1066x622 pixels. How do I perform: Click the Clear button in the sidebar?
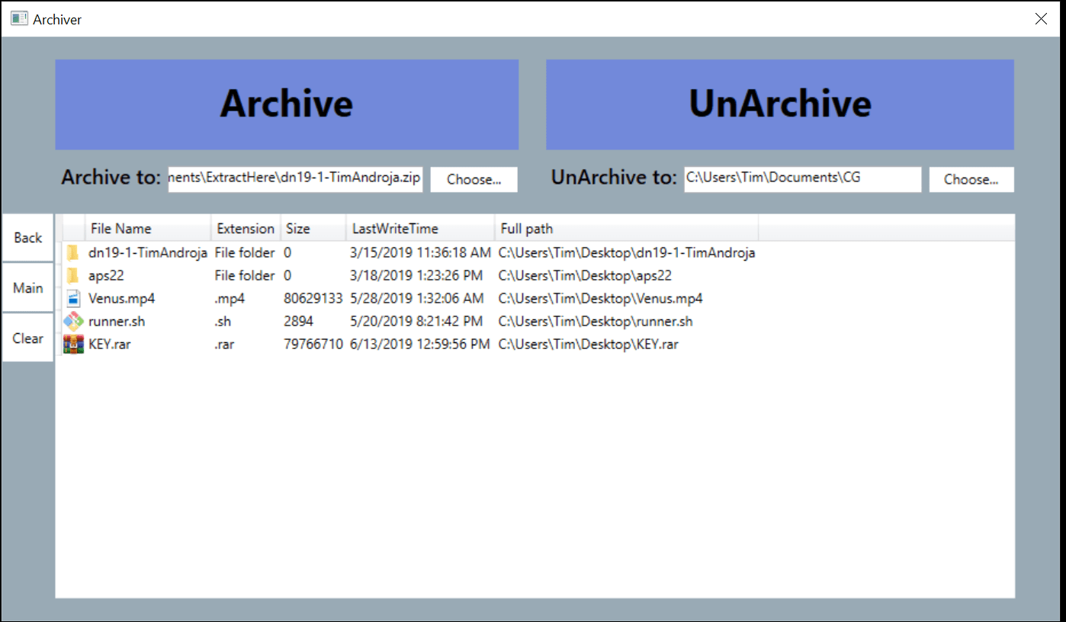click(27, 338)
